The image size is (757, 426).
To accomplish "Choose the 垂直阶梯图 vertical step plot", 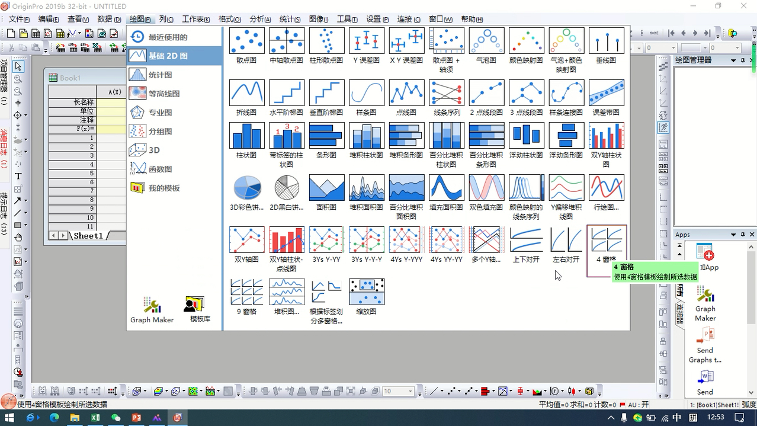I will [326, 98].
